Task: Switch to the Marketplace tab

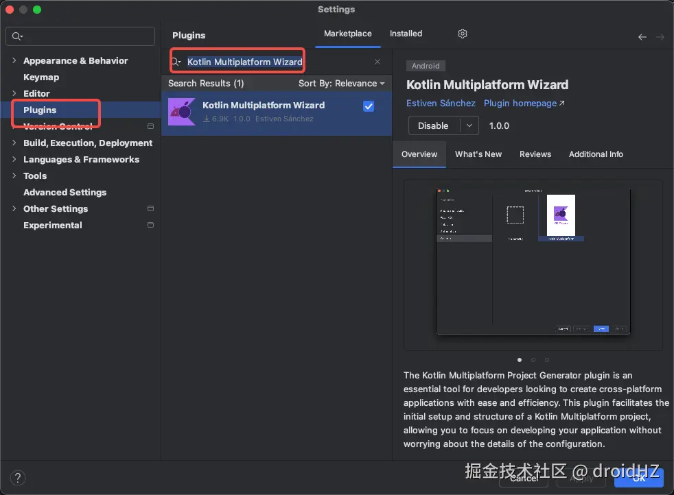Action: click(348, 34)
